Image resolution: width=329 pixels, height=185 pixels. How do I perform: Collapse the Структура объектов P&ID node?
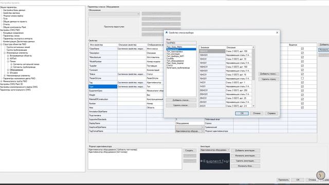tap(1, 44)
